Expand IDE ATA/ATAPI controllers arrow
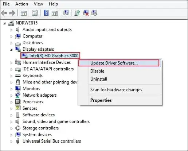The width and height of the screenshot is (188, 151). (x=11, y=69)
